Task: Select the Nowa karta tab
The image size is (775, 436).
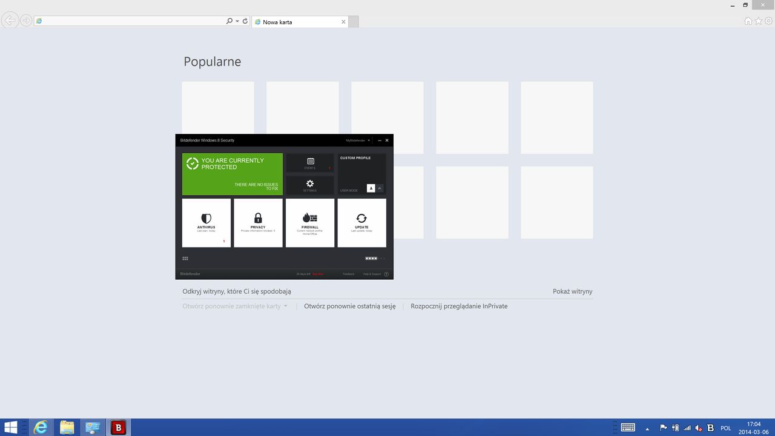Action: point(299,22)
